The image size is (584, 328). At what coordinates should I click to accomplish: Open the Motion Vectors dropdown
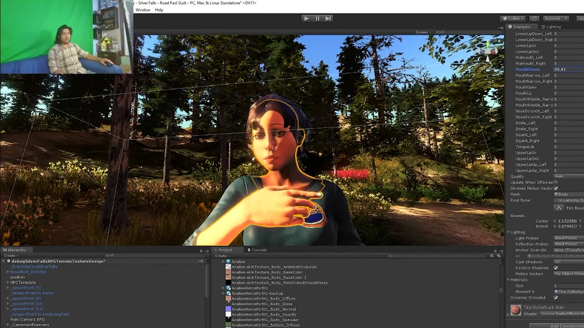pyautogui.click(x=569, y=274)
